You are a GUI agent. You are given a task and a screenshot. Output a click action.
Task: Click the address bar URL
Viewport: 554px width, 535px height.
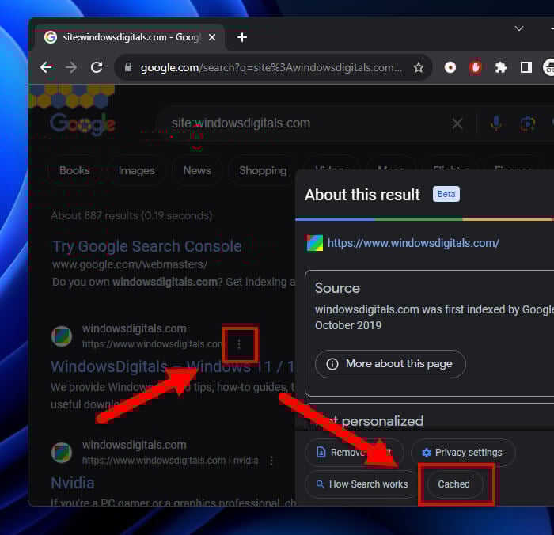[271, 67]
